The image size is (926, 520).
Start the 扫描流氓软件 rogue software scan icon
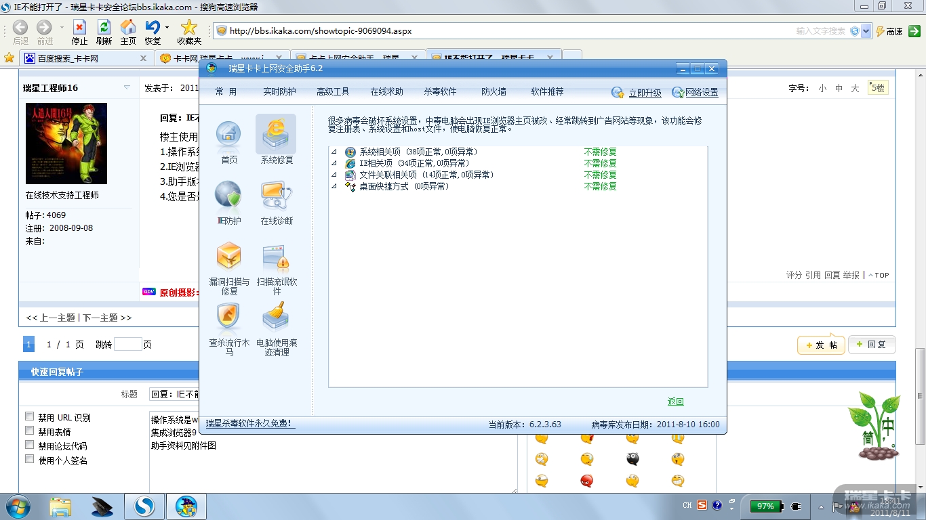(x=276, y=259)
